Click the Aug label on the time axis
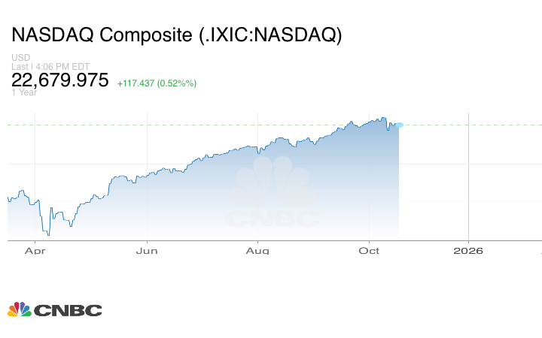Viewport: 542px width, 338px height. [257, 251]
